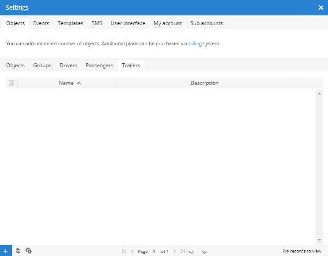This screenshot has width=328, height=256.
Task: Select the Passengers sub-tab
Action: coord(99,66)
